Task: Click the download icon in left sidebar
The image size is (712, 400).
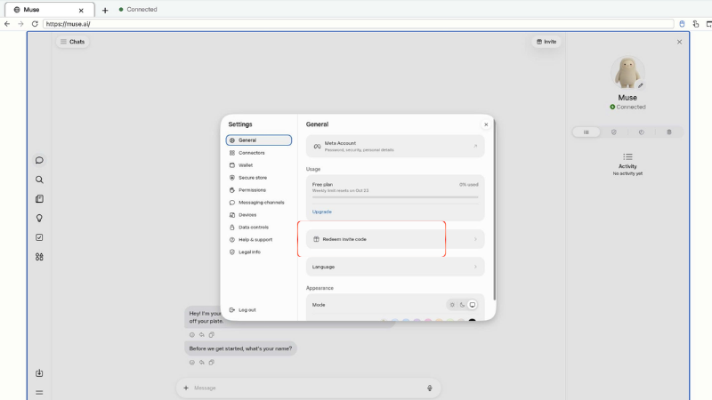Action: tap(39, 372)
